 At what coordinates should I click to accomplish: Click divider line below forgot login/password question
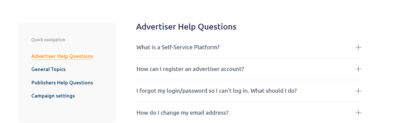pos(249,102)
